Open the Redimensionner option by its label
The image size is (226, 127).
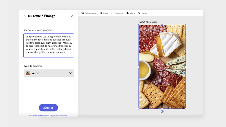point(91,13)
